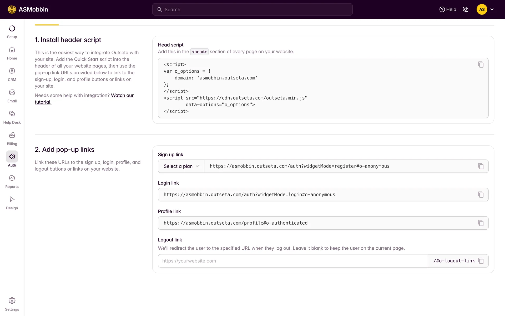Copy the profile link URL

[481, 223]
